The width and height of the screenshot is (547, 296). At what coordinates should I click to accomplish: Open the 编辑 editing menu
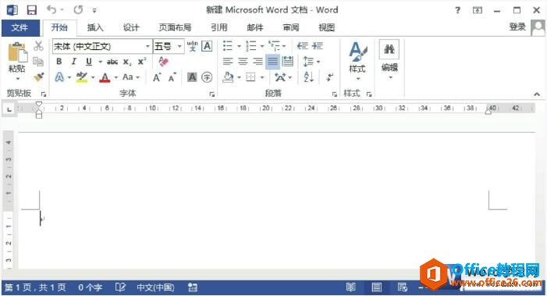coord(389,59)
